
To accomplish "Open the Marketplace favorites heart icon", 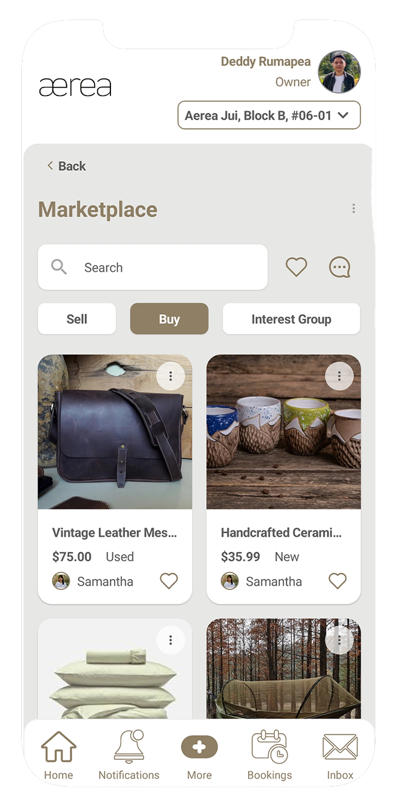I will point(296,266).
